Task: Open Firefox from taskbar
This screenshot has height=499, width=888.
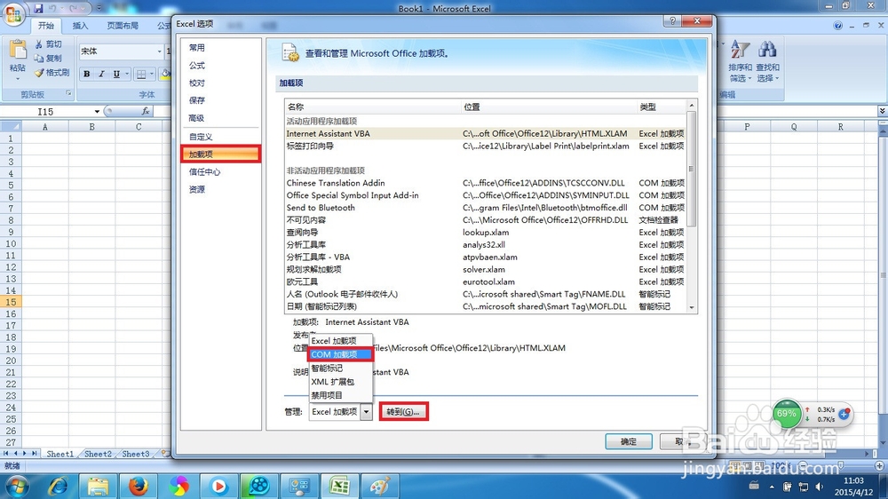Action: [138, 486]
